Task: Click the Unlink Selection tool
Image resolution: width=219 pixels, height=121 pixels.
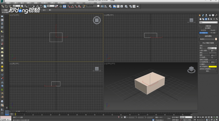Action: (x=6, y=6)
